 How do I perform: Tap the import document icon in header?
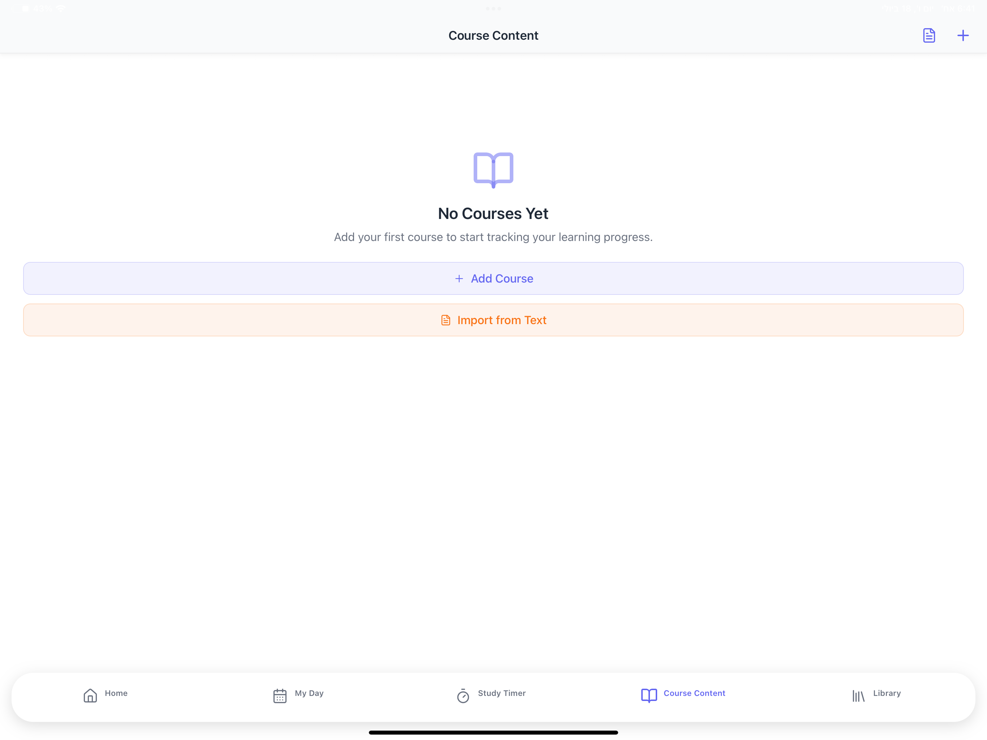pos(928,35)
